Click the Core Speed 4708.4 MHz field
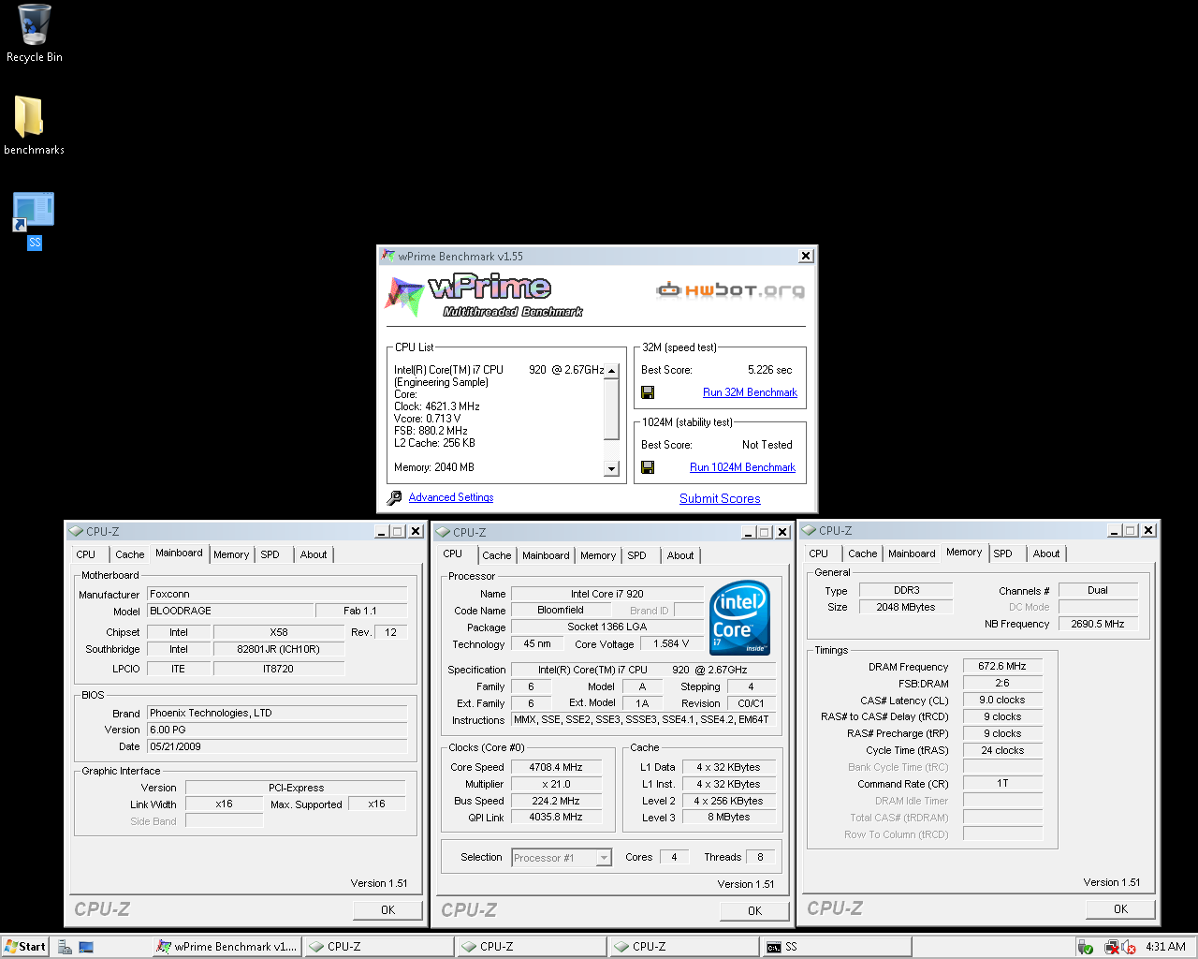1198x959 pixels. [556, 767]
